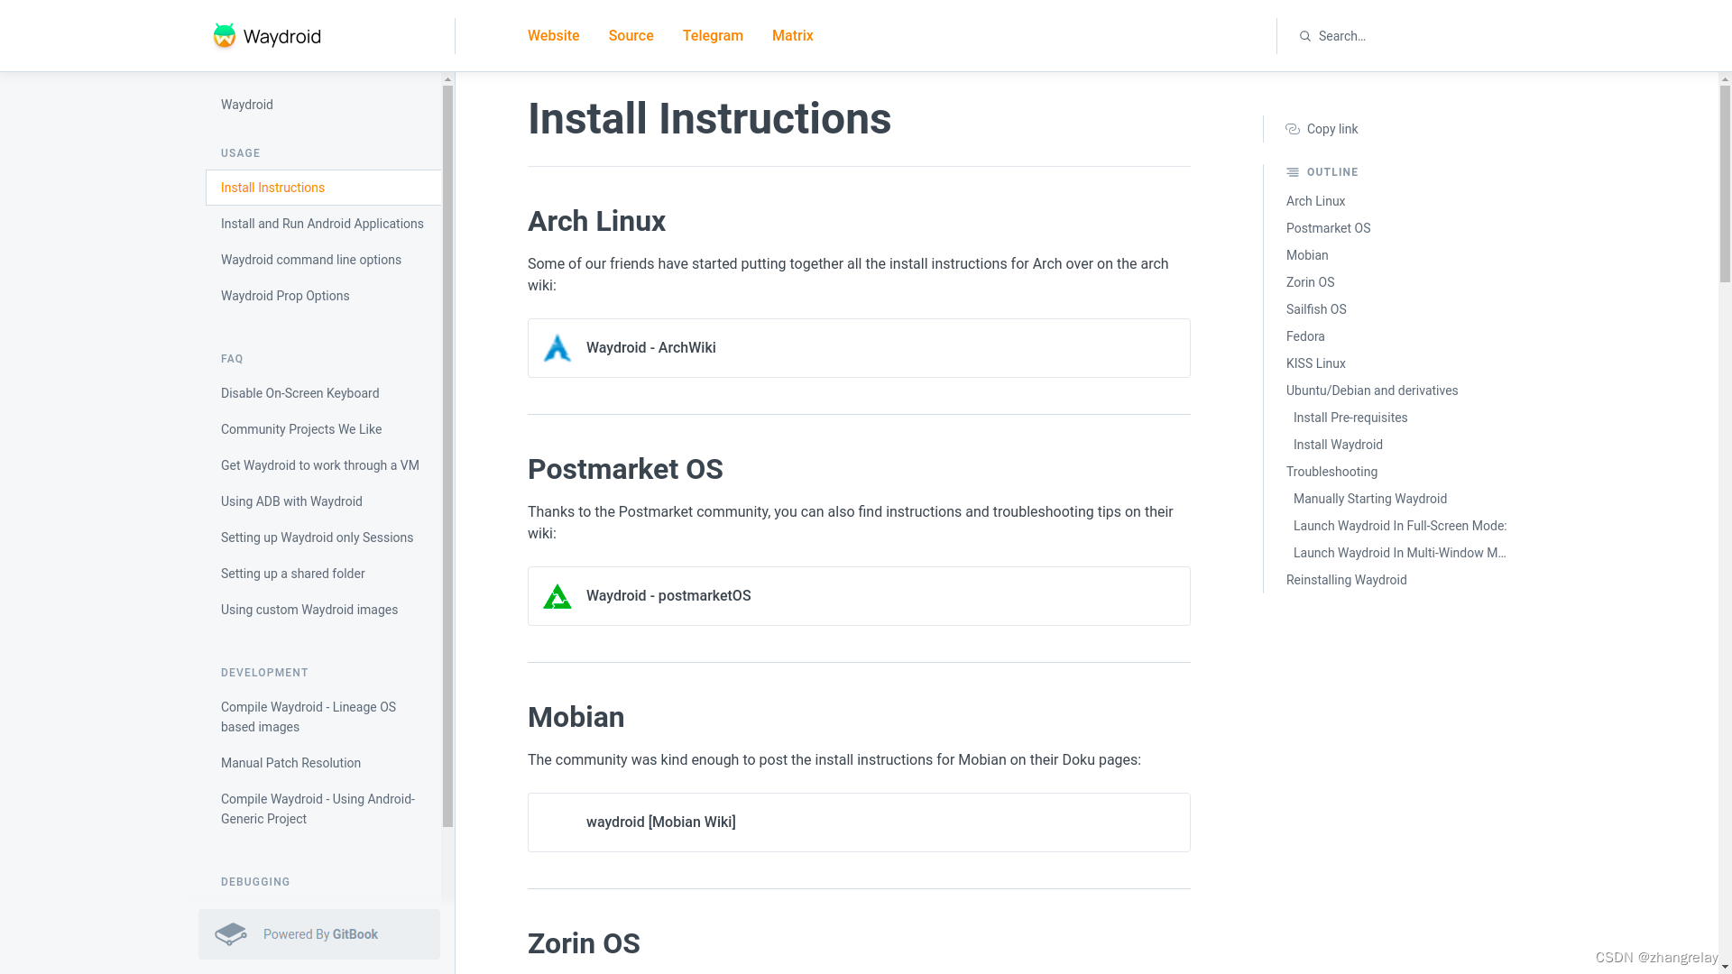The width and height of the screenshot is (1732, 974).
Task: Click the Copy link chain icon
Action: tap(1293, 129)
